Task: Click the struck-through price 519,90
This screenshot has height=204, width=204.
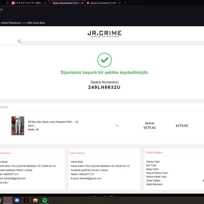Action: point(150,123)
